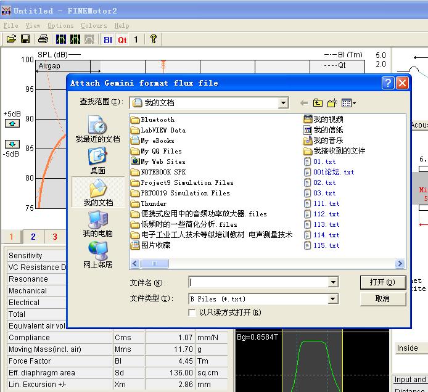Lower SPL scale with -5dB arrow
Screen dimensions: 428x392
[x=12, y=144]
